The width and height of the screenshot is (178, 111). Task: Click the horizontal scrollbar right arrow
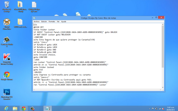[x=160, y=90]
